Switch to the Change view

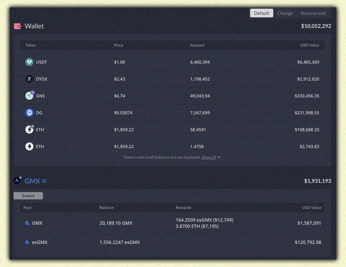coord(285,13)
